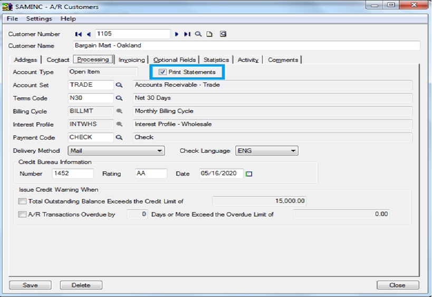The width and height of the screenshot is (432, 297).
Task: Open Credit Bureau date calendar picker
Action: [249, 174]
